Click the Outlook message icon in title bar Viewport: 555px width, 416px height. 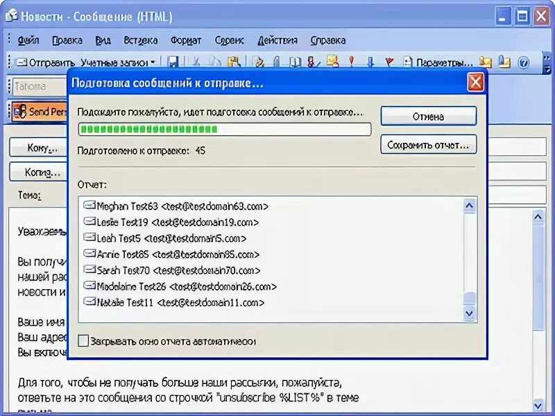point(11,15)
